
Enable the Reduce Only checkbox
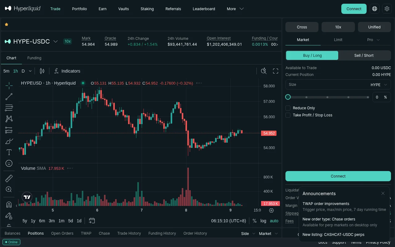point(288,108)
